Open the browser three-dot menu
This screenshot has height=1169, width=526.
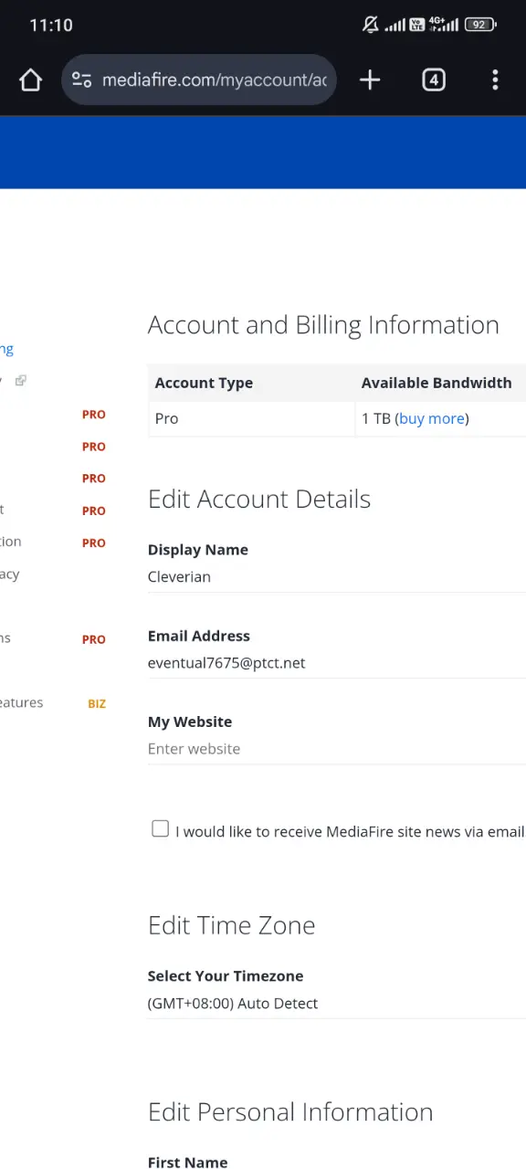(x=495, y=80)
